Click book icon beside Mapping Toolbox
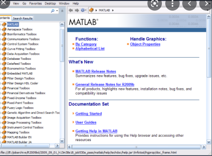 [4, 132]
